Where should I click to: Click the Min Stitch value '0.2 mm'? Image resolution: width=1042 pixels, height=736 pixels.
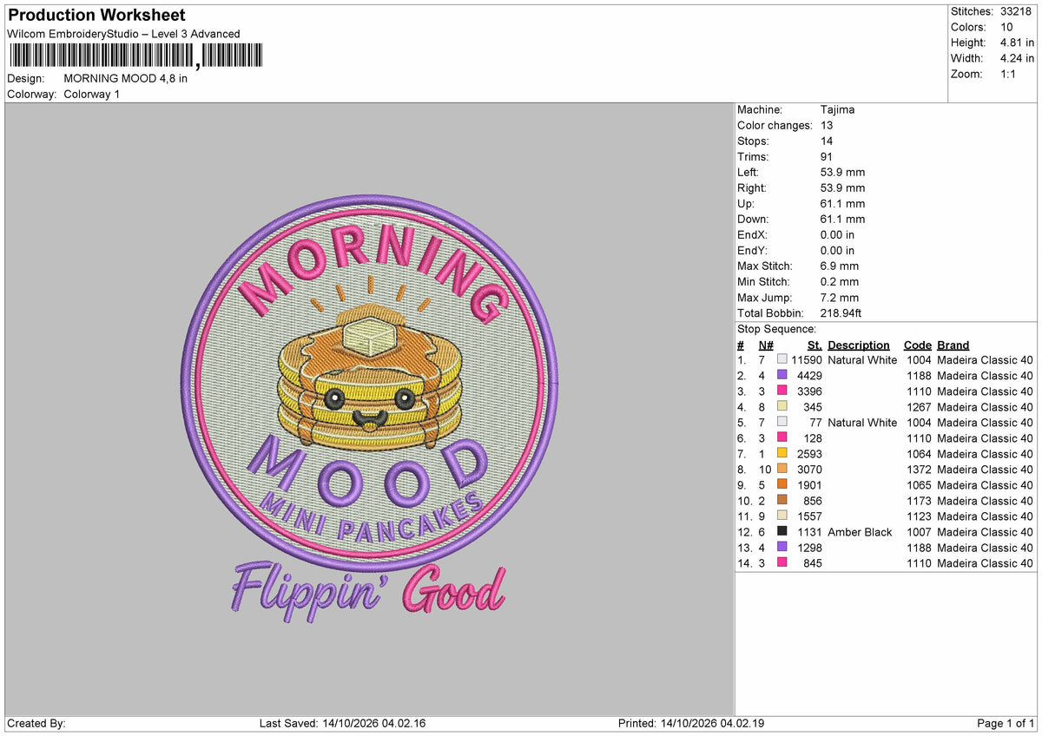[x=840, y=281]
